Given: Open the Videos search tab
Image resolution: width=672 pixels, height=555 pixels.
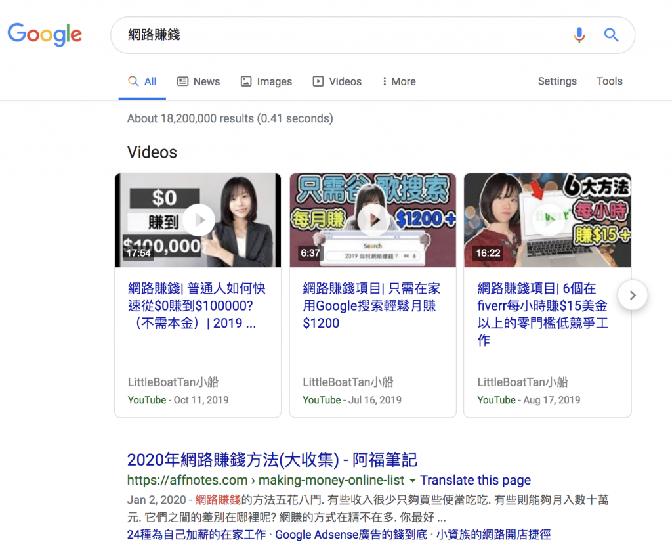Looking at the screenshot, I should click(x=337, y=81).
